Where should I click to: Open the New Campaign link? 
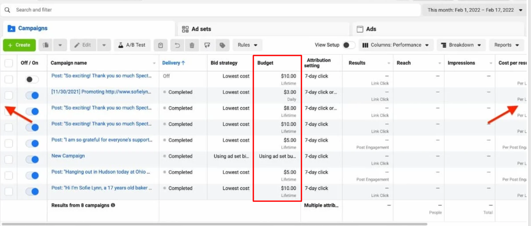click(x=68, y=156)
